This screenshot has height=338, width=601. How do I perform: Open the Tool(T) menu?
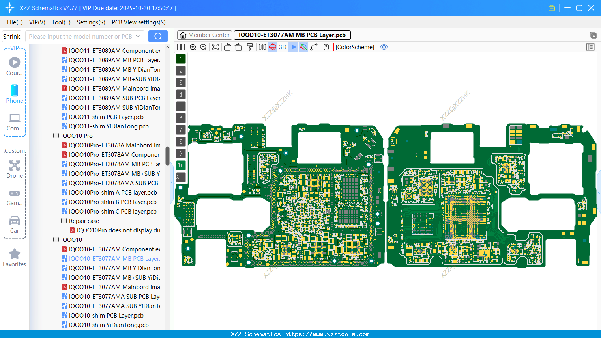(61, 22)
